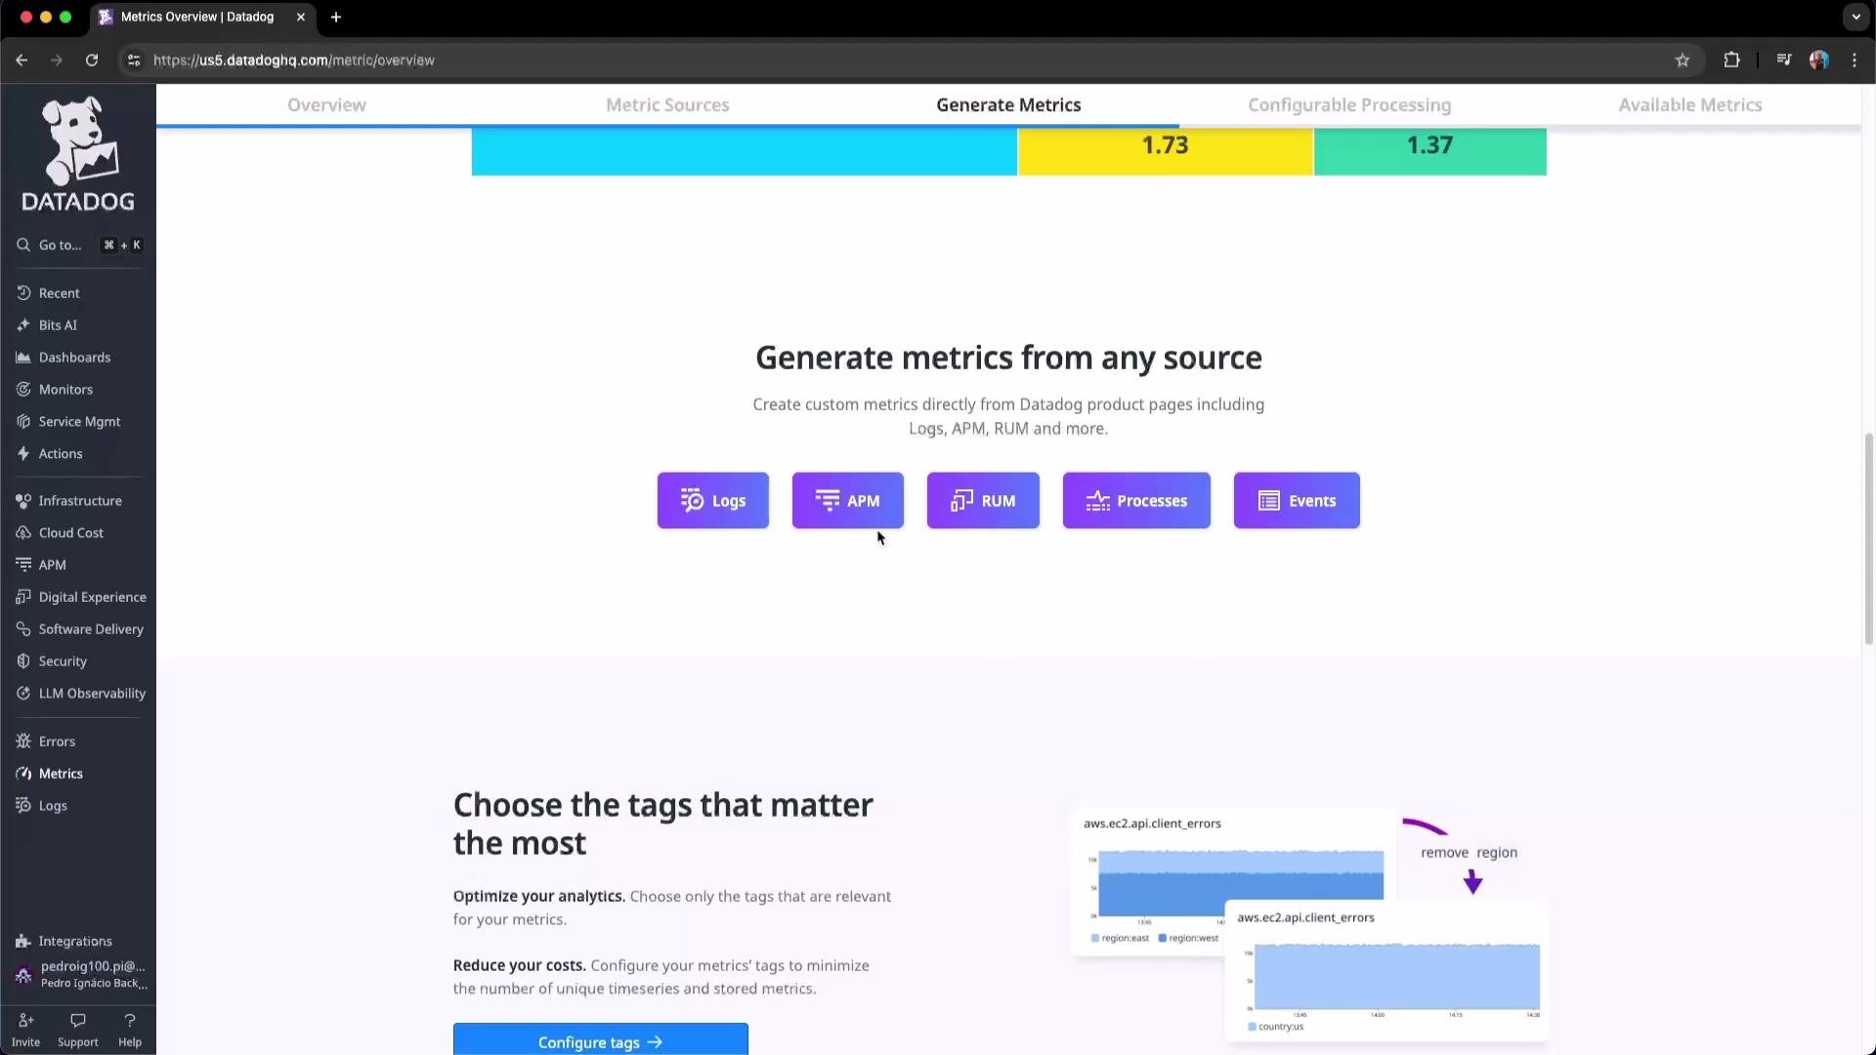Open LLM Observability in sidebar
Image resolution: width=1876 pixels, height=1055 pixels.
(92, 694)
